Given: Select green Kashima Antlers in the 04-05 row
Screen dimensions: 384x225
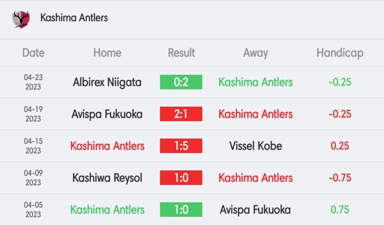Looking at the screenshot, I should point(107,210).
